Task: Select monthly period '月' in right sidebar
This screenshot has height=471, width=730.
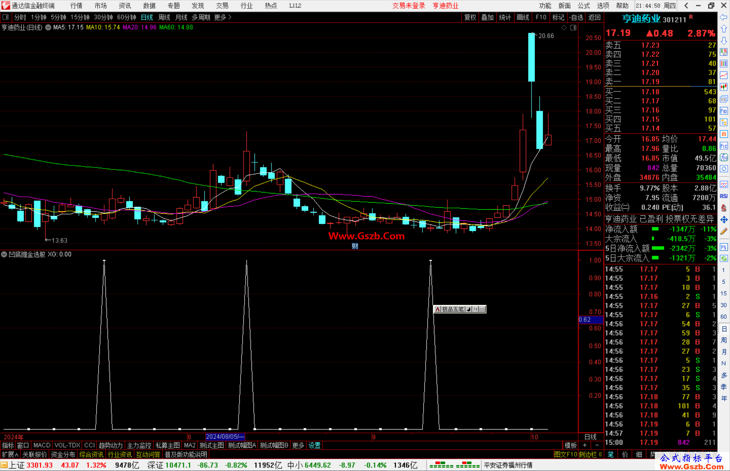Action: (x=723, y=352)
